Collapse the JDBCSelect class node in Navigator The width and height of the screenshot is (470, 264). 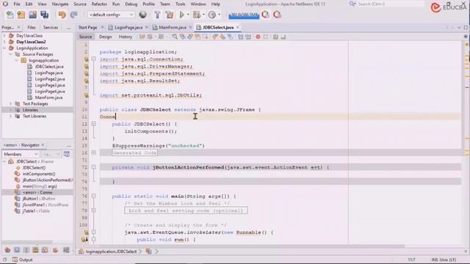point(4,161)
